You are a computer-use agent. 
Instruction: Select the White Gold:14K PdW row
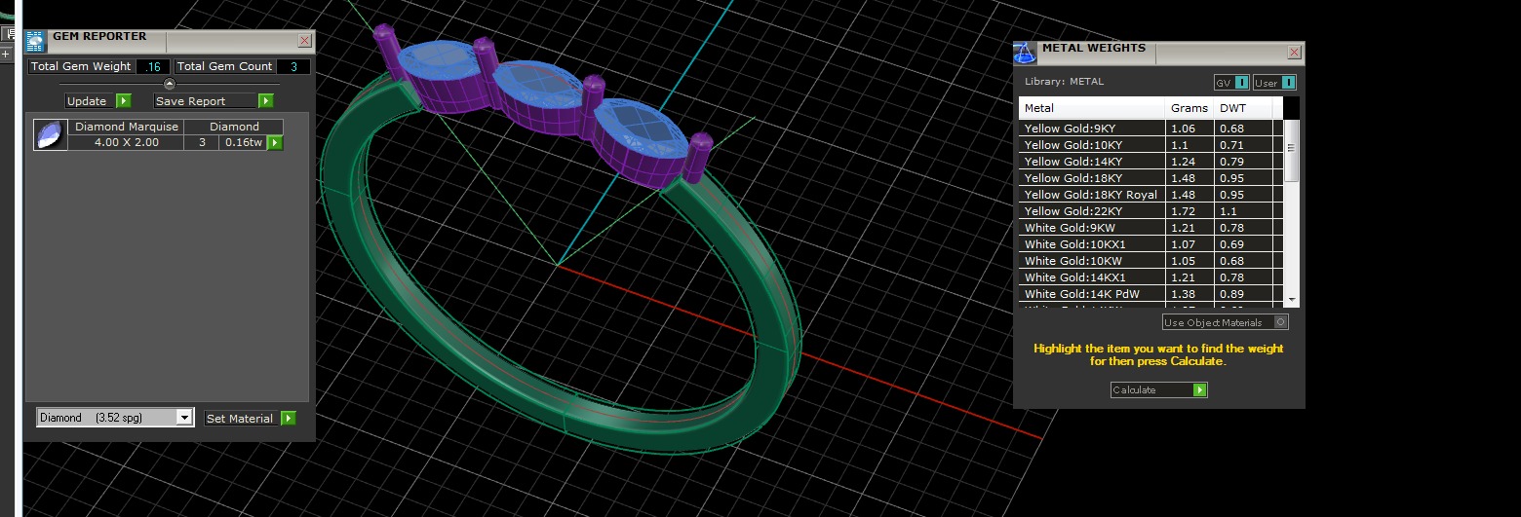[x=1151, y=294]
